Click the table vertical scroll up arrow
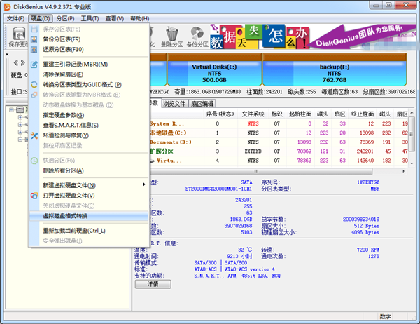 [412, 113]
